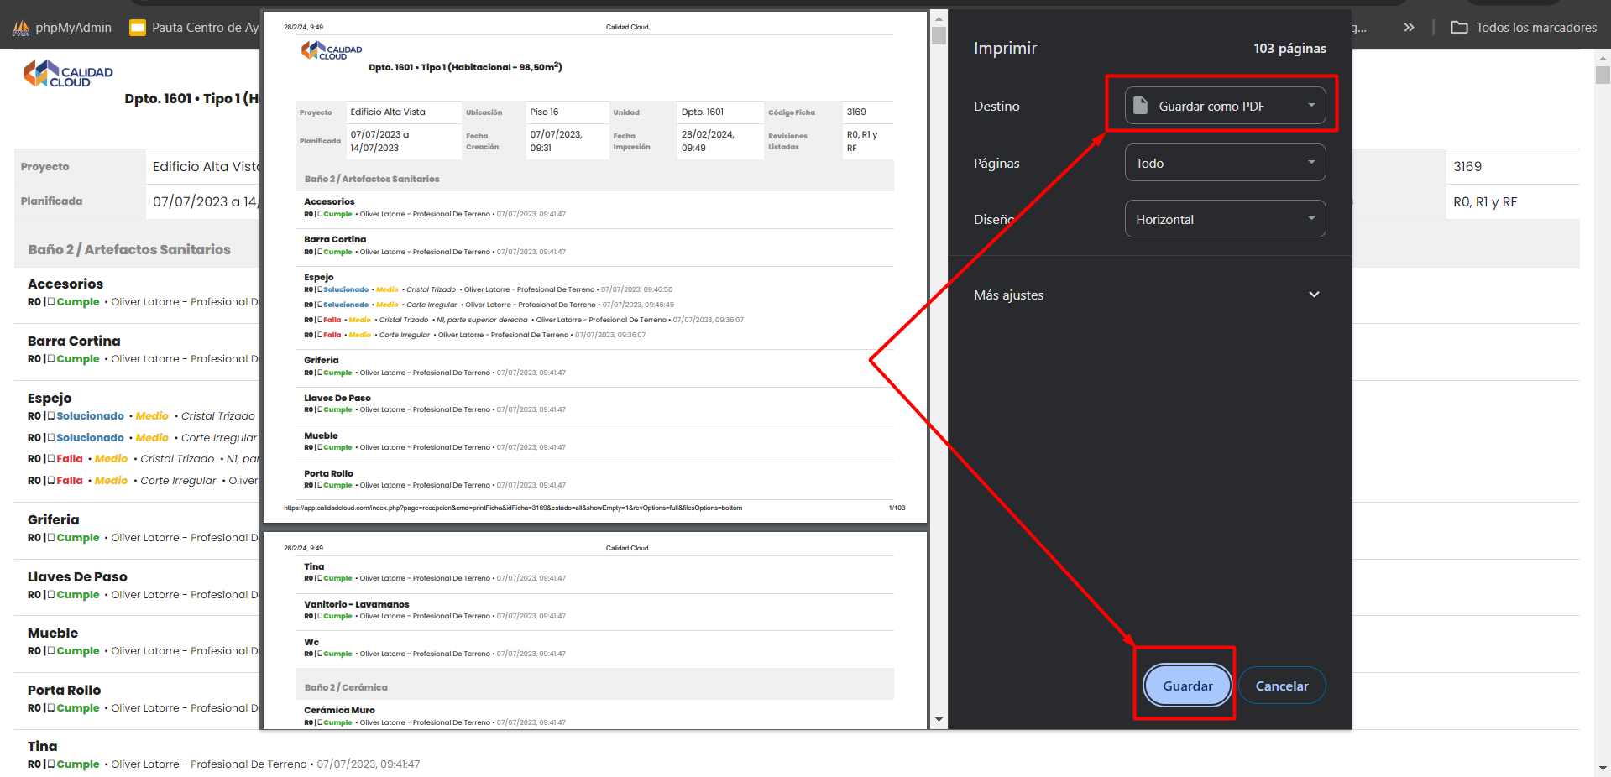This screenshot has width=1611, height=777.
Task: Click the PDF file icon in Destino
Action: [1140, 106]
